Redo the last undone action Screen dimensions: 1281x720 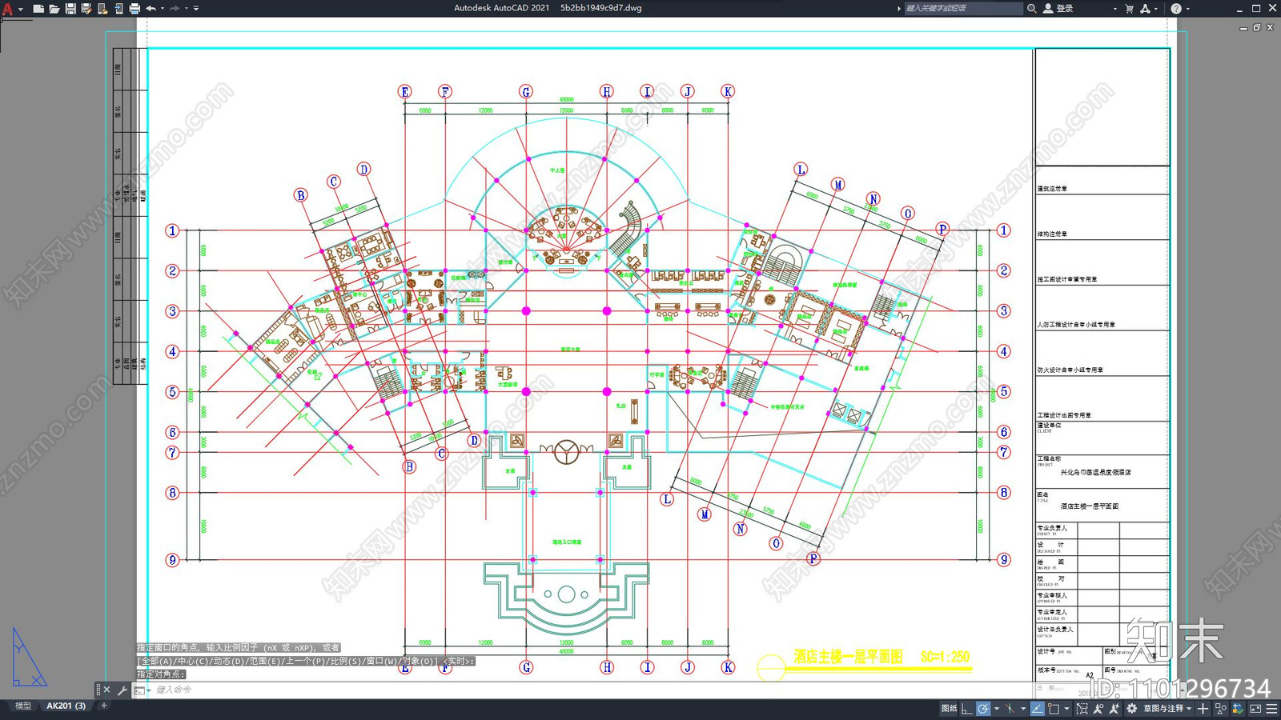pyautogui.click(x=175, y=9)
